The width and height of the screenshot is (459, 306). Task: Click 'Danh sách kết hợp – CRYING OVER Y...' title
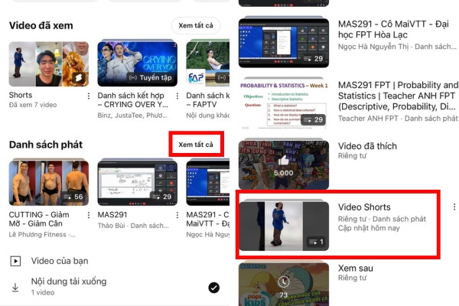(132, 100)
